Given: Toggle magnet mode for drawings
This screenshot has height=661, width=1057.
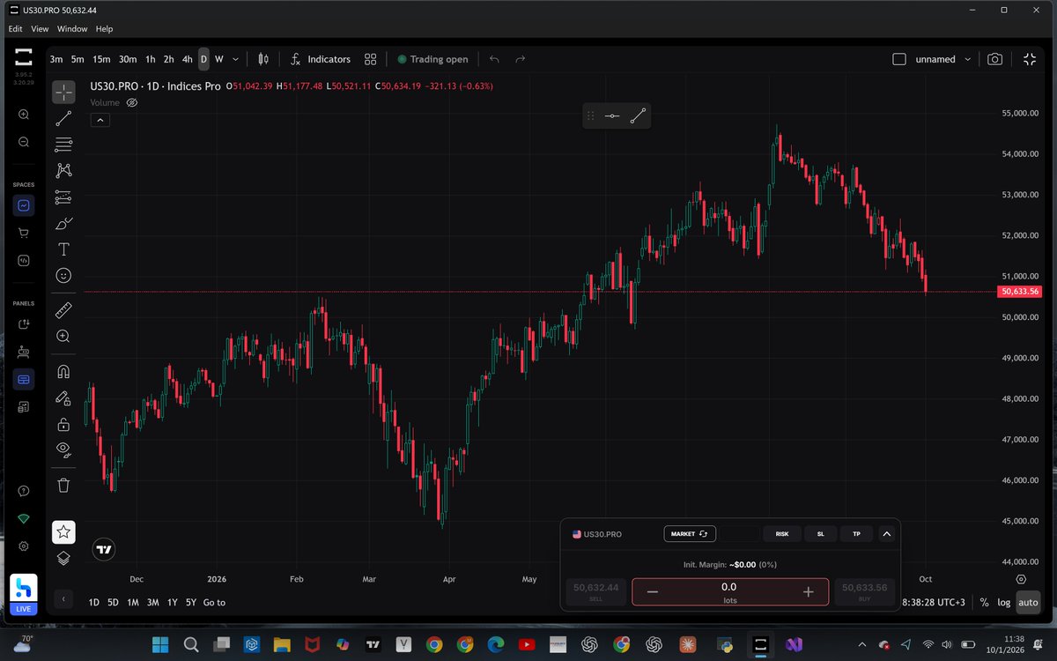Looking at the screenshot, I should pos(63,371).
